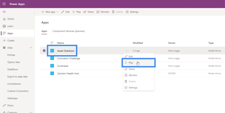Collapse the Data section chevron
This screenshot has height=113, width=225.
click(31, 48)
